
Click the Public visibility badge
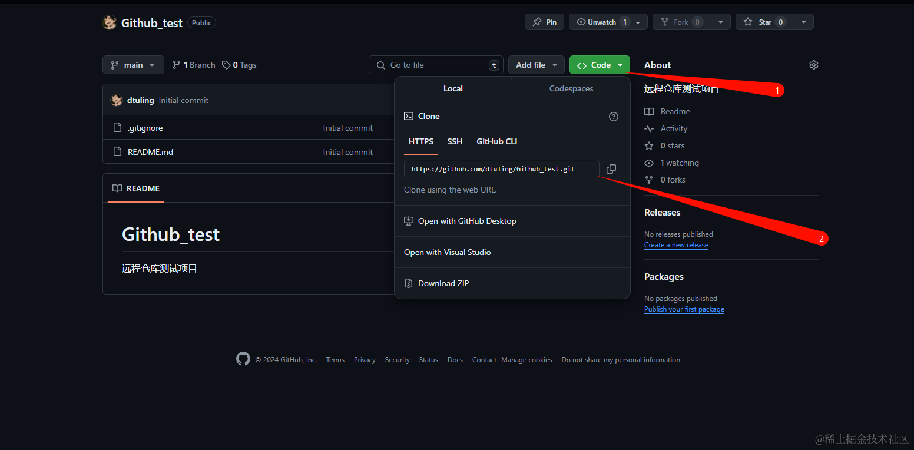[x=201, y=22]
